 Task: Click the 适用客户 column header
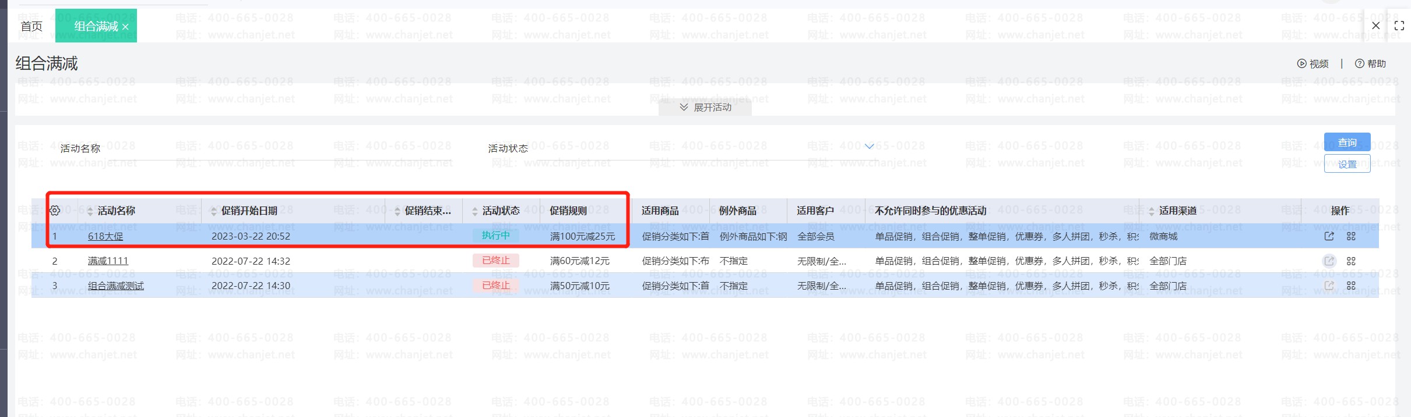815,211
